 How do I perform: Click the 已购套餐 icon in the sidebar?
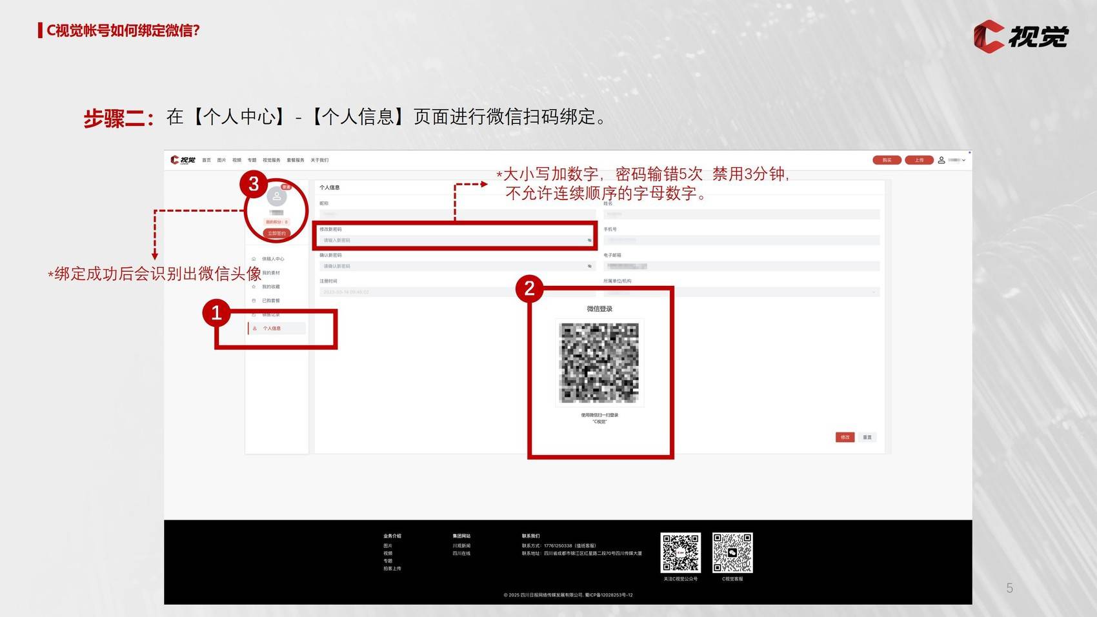click(254, 301)
